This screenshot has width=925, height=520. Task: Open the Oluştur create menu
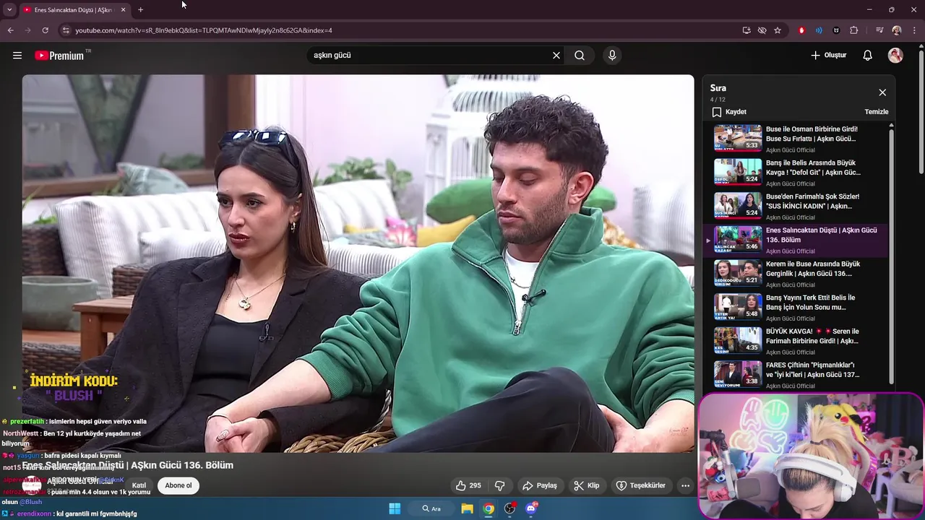pyautogui.click(x=828, y=56)
